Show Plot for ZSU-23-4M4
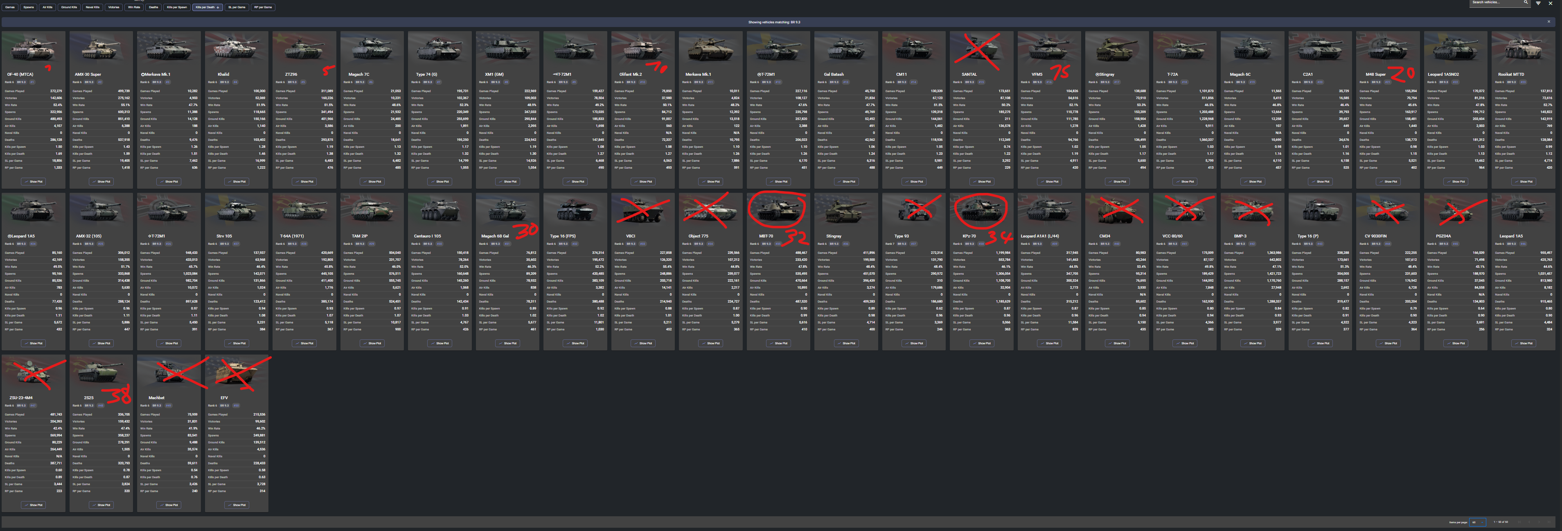This screenshot has height=531, width=1562. point(33,505)
